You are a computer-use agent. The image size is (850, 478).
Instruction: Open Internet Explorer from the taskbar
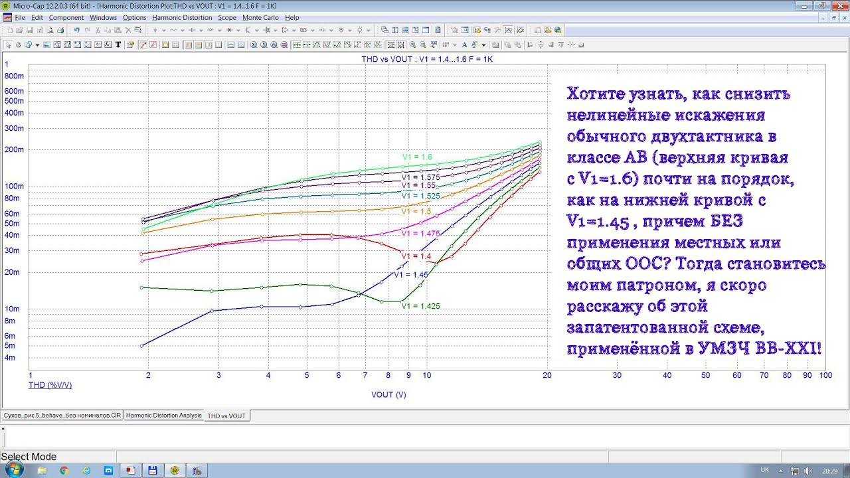[x=86, y=470]
